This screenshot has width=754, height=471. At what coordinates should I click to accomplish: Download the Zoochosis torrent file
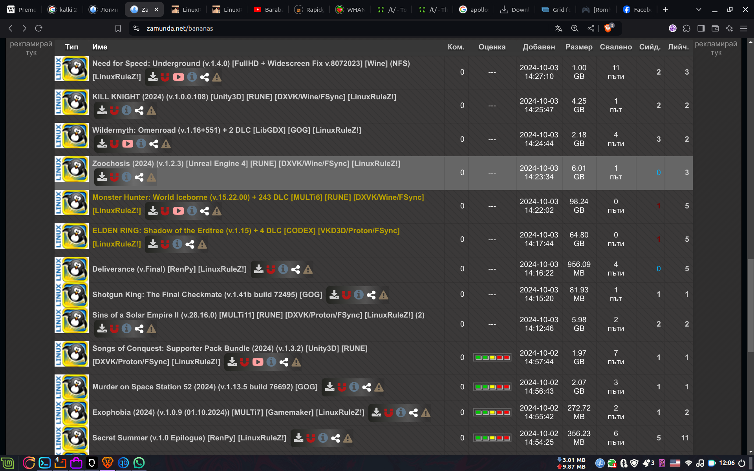(x=102, y=177)
